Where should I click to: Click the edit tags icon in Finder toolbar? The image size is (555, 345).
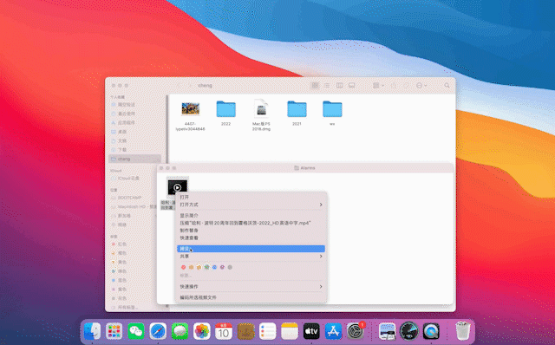click(407, 85)
